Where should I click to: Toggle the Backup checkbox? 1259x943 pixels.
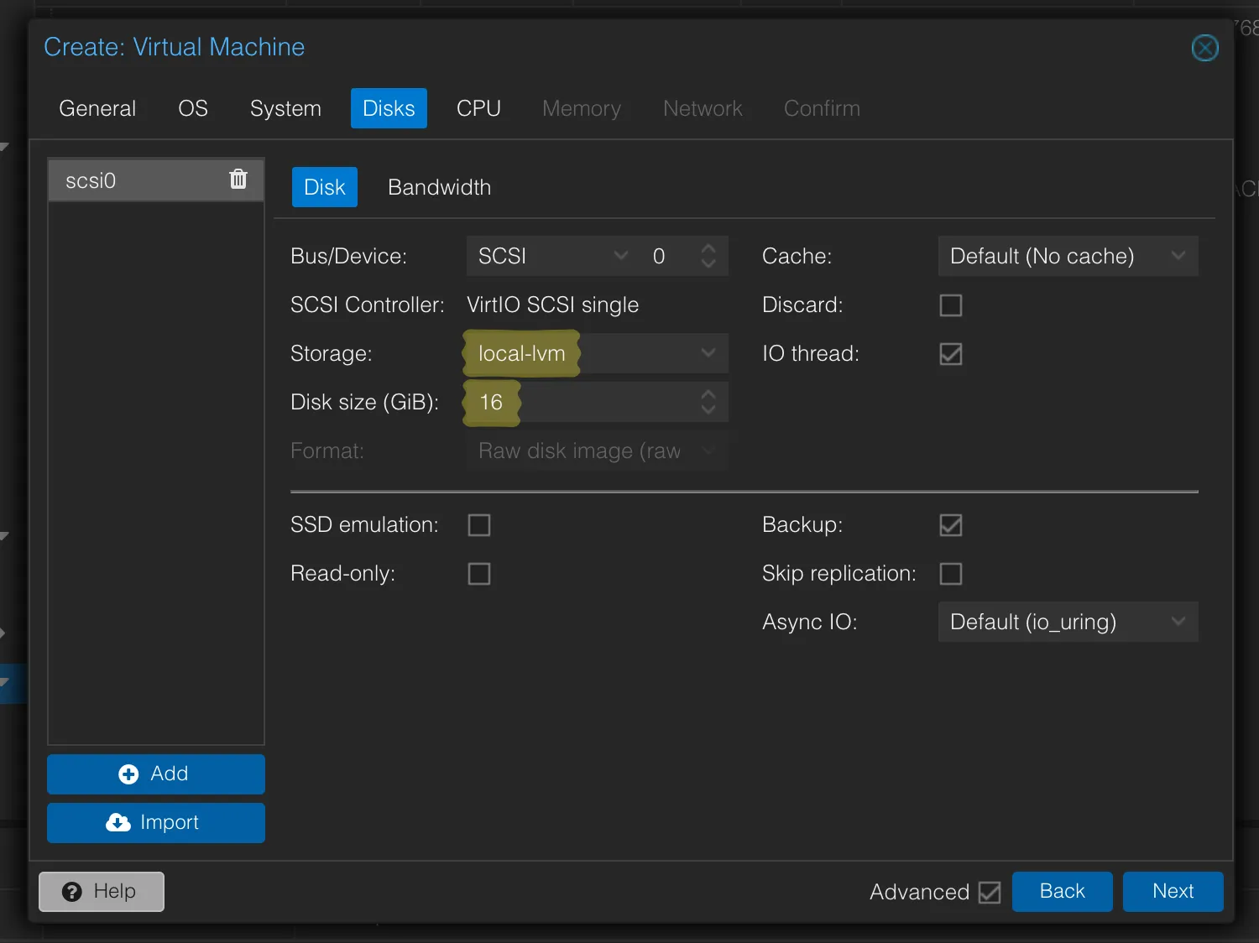pyautogui.click(x=951, y=525)
